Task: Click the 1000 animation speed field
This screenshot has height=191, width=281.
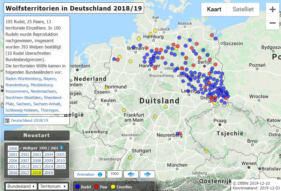Action: (114, 174)
